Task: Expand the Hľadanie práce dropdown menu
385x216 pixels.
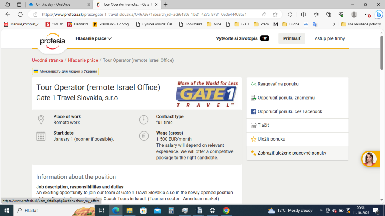Action: tap(94, 38)
